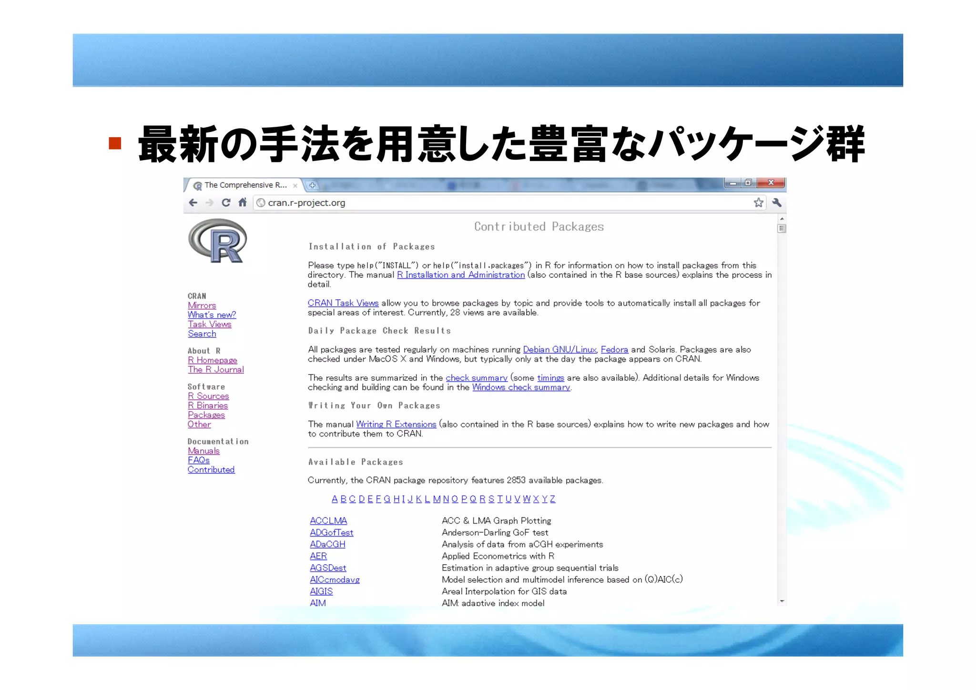
Task: Follow the Debian GNU/Linux link
Action: coord(559,350)
